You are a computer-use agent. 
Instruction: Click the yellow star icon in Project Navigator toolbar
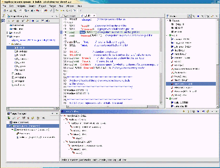tap(27, 21)
